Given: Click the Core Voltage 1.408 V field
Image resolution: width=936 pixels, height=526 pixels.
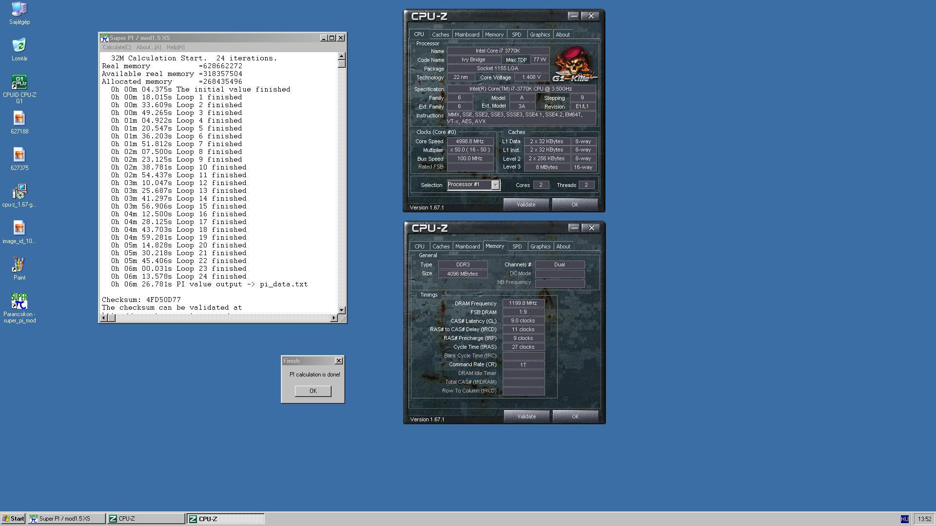Looking at the screenshot, I should [x=531, y=77].
